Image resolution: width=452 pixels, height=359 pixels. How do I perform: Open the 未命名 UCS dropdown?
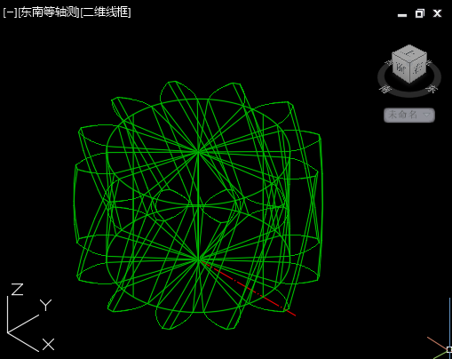click(x=409, y=115)
